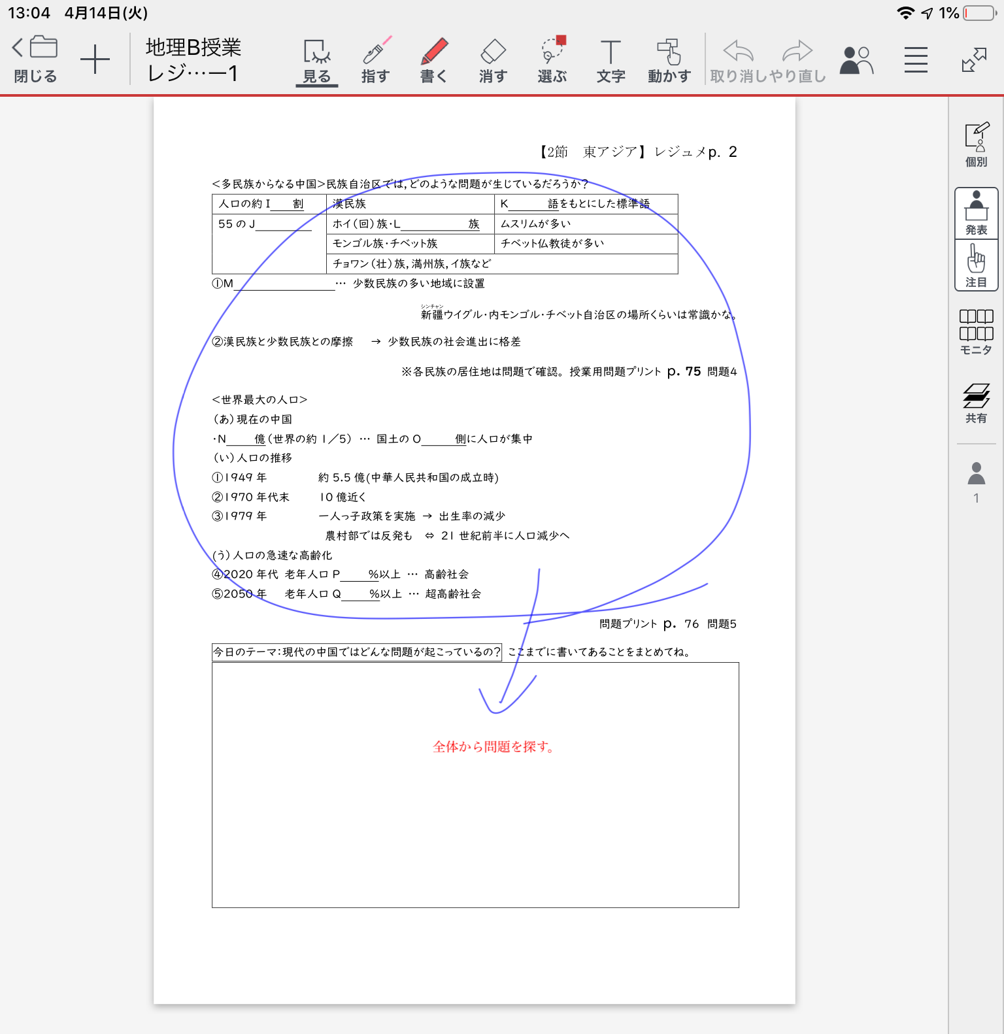This screenshot has height=1034, width=1004.
Task: Undo last action with 取り消し arrow
Action: [739, 60]
